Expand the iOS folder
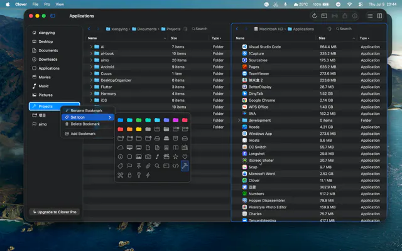This screenshot has height=251, width=402. [91, 100]
